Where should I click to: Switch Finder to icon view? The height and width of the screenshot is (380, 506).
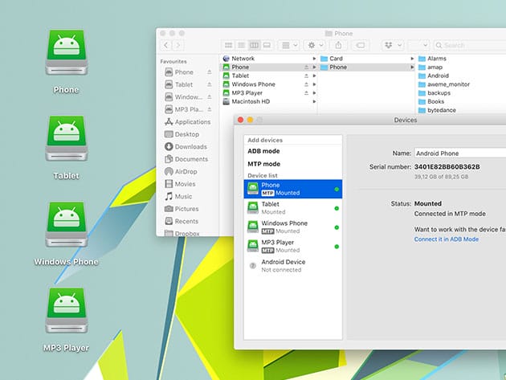click(x=229, y=45)
